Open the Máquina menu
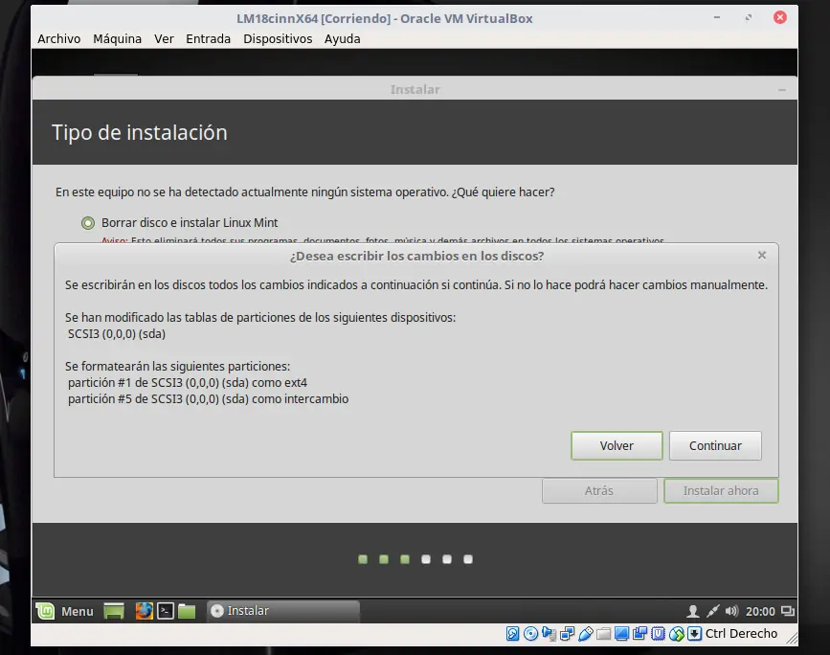 click(x=118, y=38)
